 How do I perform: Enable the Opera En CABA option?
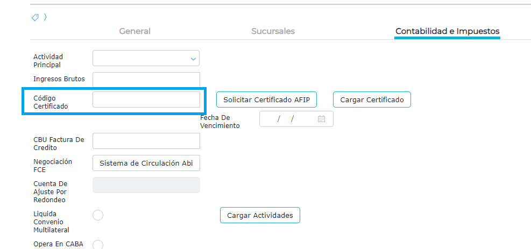(98, 245)
